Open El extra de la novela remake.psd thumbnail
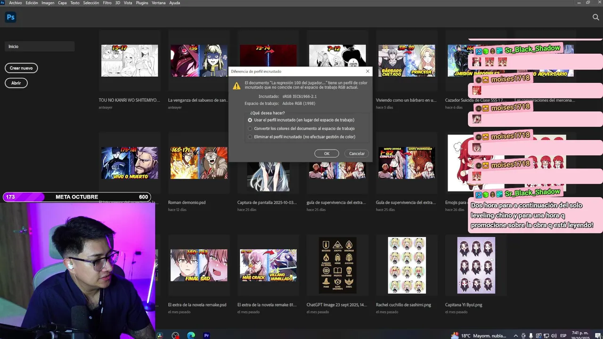The image size is (603, 339). pyautogui.click(x=199, y=265)
